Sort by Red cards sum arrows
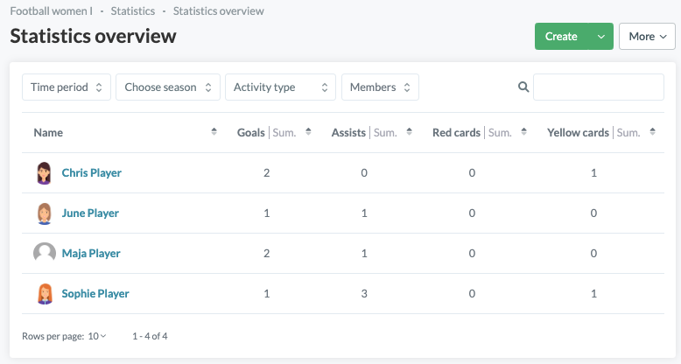The image size is (681, 364). click(x=523, y=131)
